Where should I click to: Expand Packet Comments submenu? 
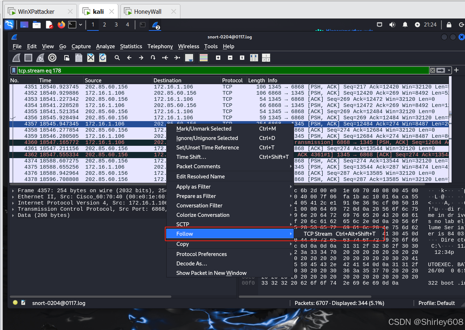point(230,166)
